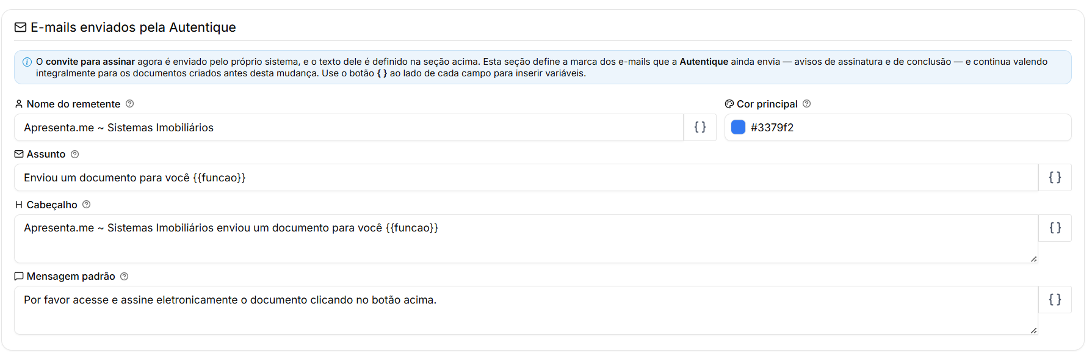Click the person icon beside Nome do remetente

(x=19, y=104)
